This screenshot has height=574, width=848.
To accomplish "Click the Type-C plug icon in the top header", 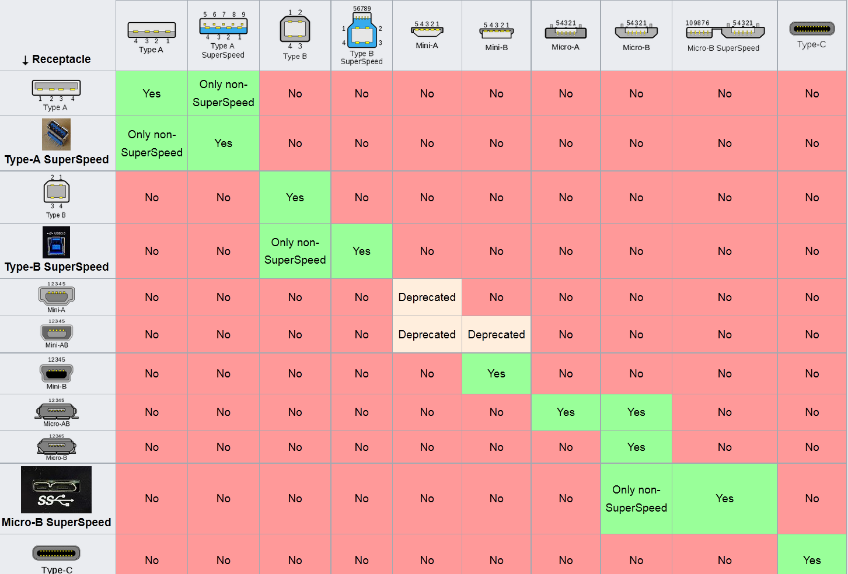I will click(x=811, y=29).
